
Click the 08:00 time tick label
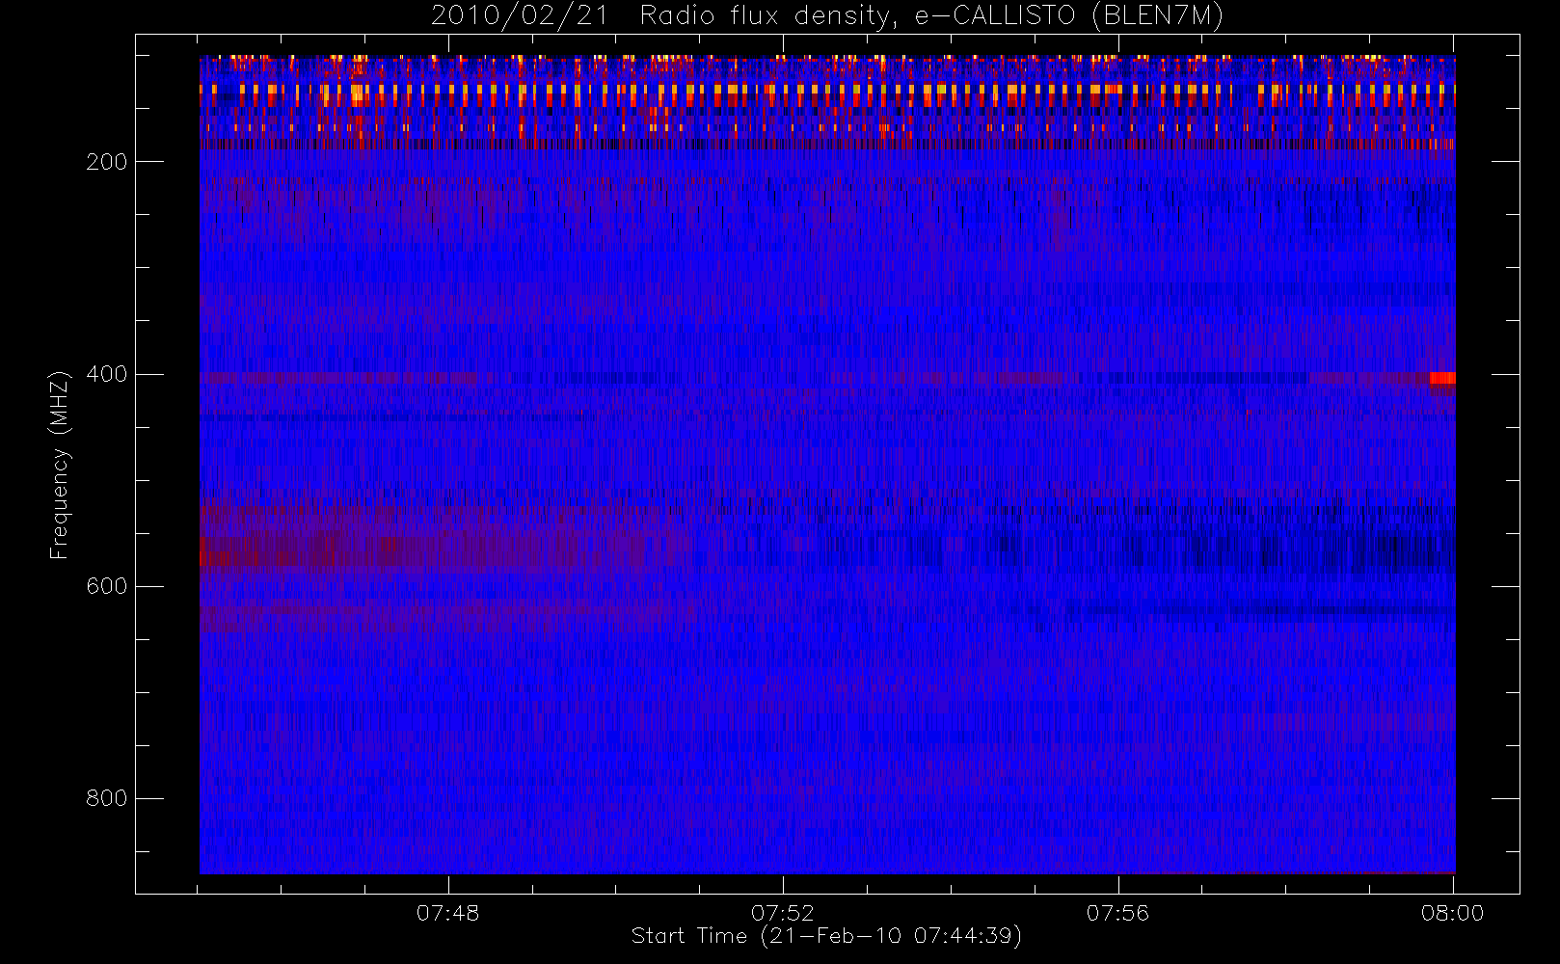1452,913
